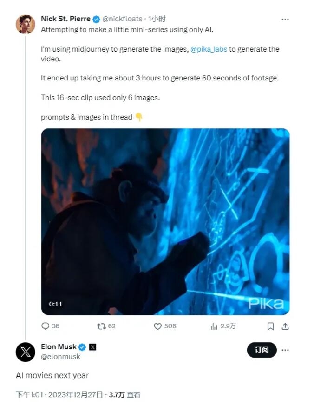The image size is (314, 406).
Task: Open Nick St. Pierre's profile name
Action: tap(65, 19)
